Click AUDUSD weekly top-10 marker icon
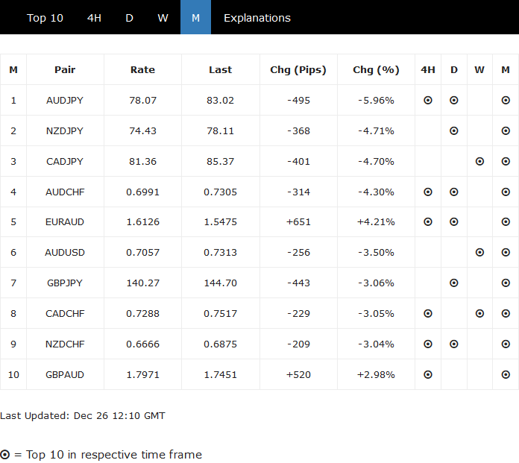The height and width of the screenshot is (463, 519). pos(479,253)
